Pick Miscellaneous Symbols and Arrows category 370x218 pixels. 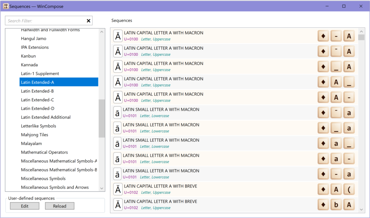click(55, 187)
